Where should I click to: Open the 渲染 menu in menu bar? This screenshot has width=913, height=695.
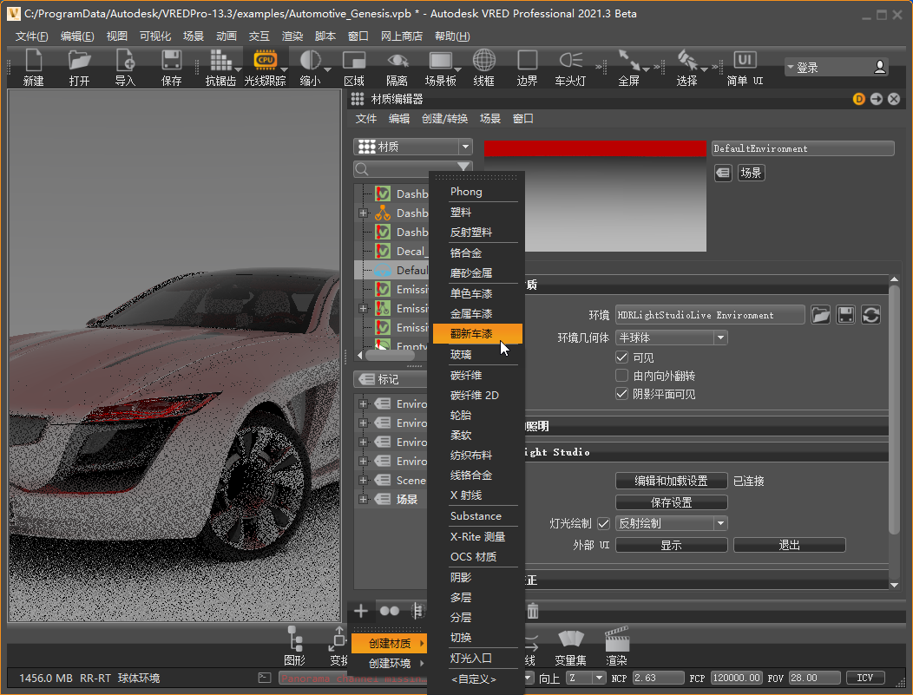tap(292, 36)
